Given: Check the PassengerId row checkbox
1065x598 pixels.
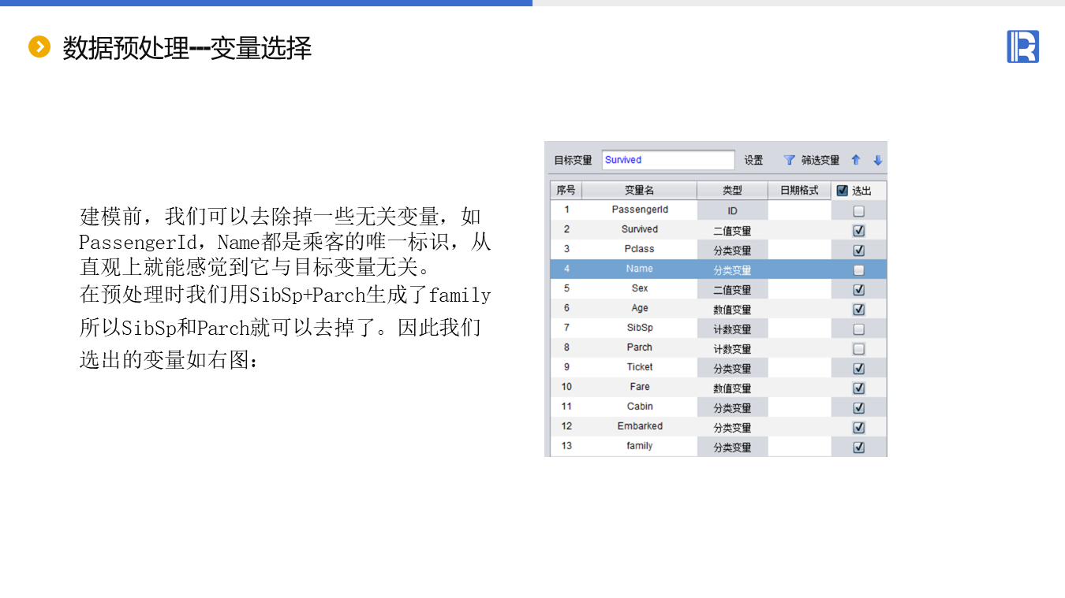Looking at the screenshot, I should click(x=859, y=211).
